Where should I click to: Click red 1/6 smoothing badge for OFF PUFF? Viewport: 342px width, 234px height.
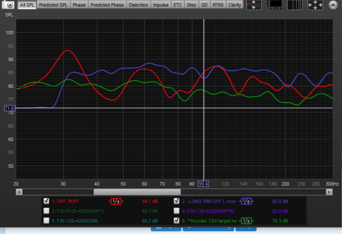[116, 201]
